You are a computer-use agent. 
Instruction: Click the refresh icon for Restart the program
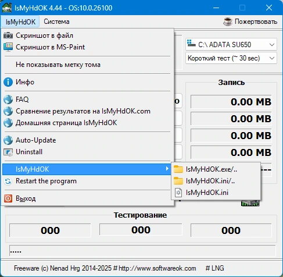pyautogui.click(x=8, y=182)
